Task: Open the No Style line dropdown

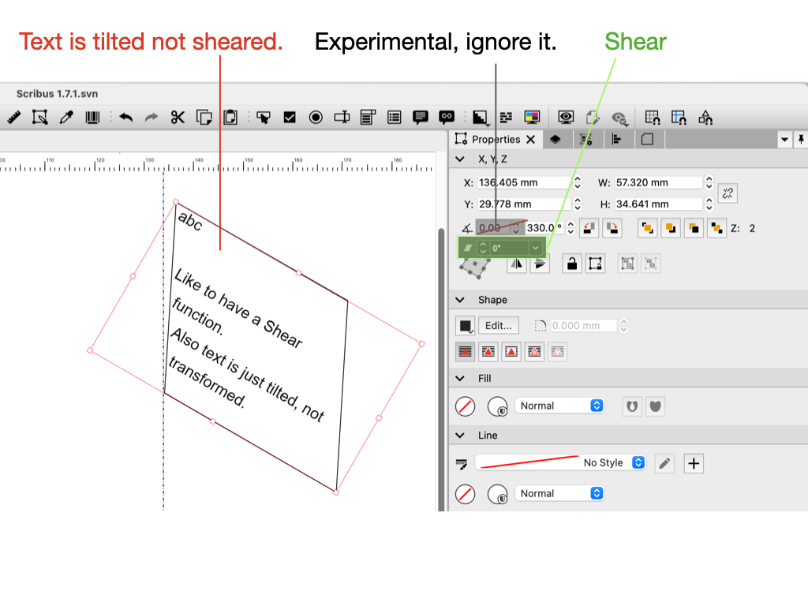Action: tap(562, 463)
